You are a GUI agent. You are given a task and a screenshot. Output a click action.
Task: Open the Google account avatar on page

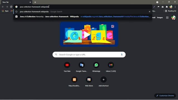174,17
